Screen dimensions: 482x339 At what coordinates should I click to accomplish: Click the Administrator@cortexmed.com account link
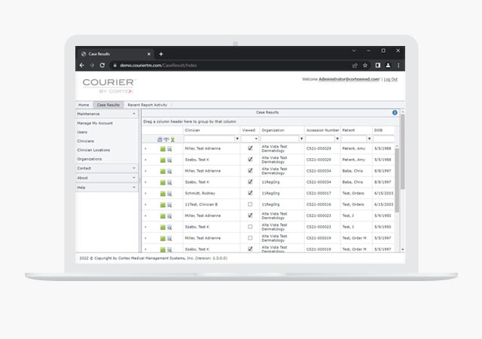349,79
